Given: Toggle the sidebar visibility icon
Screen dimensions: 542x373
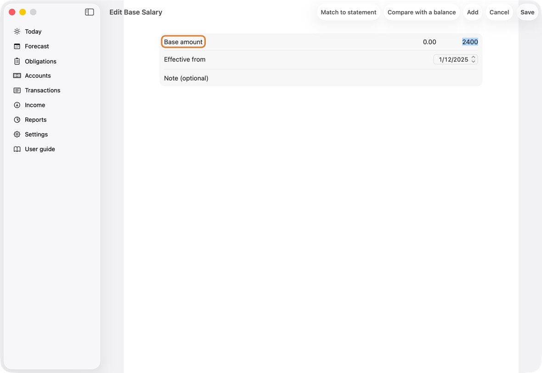Looking at the screenshot, I should tap(89, 12).
